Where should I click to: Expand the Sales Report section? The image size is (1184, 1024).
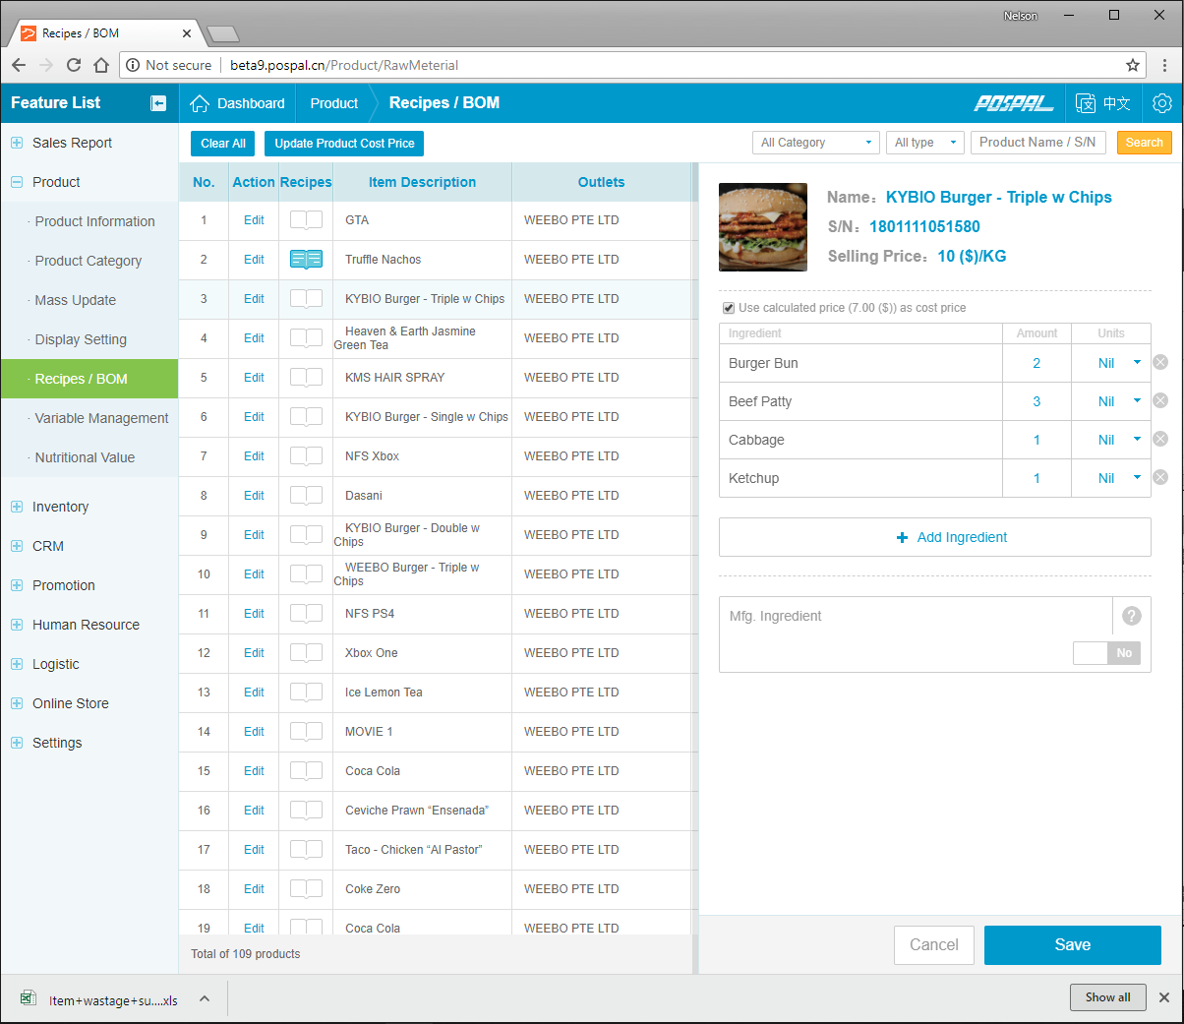(17, 143)
